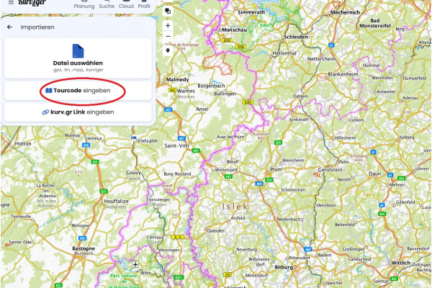Click the location pin map control
The width and height of the screenshot is (432, 288).
tap(168, 50)
